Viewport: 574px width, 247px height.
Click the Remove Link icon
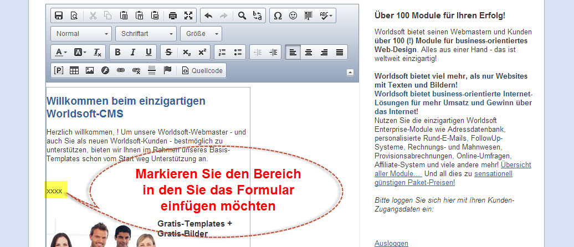tap(136, 71)
